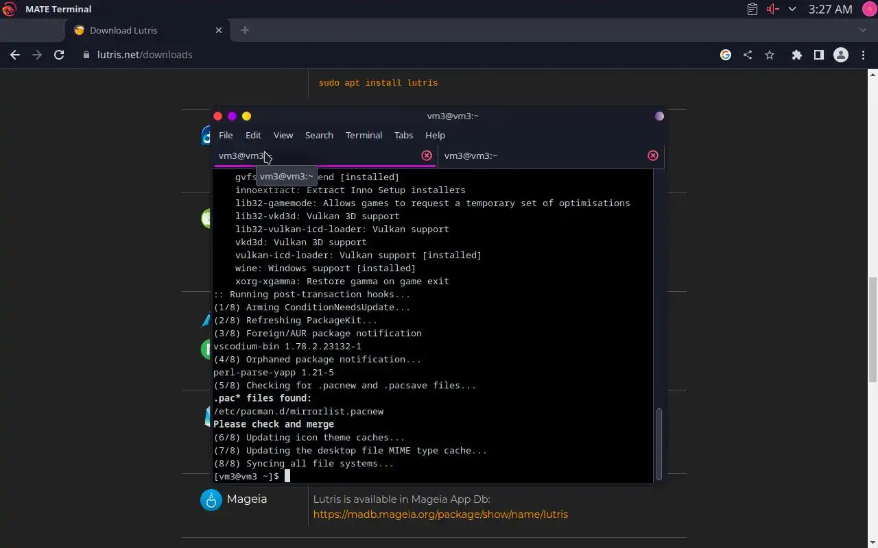Reload the lutris.net page

click(x=59, y=55)
